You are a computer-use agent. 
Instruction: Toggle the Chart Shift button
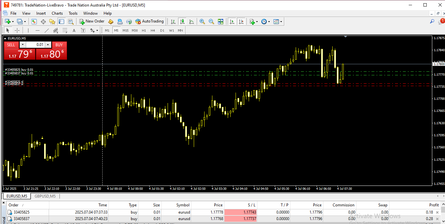(241, 22)
